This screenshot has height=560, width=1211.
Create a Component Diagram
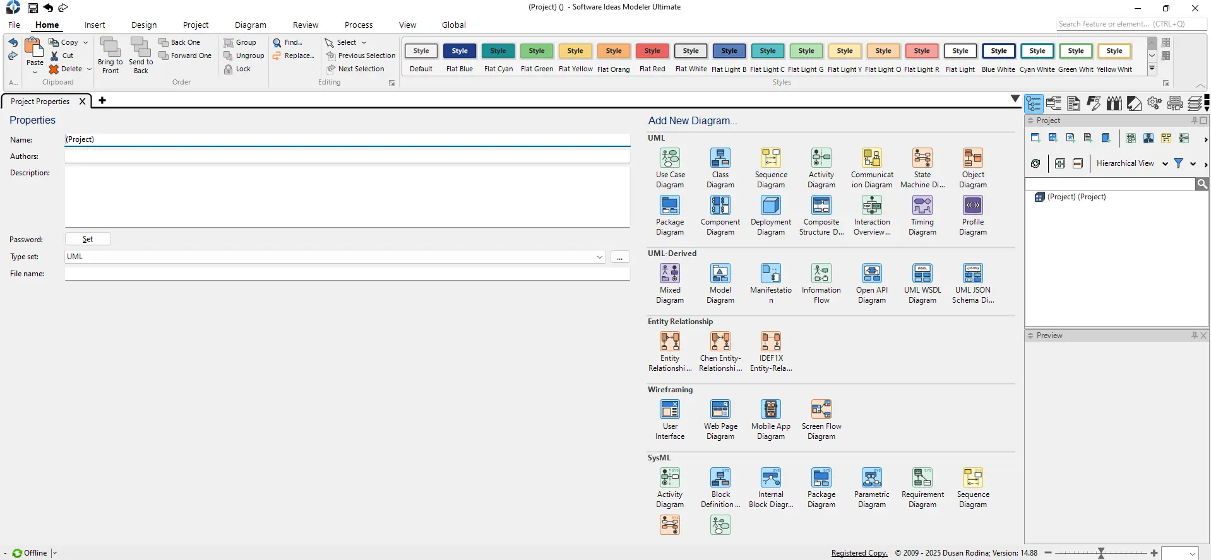point(720,215)
